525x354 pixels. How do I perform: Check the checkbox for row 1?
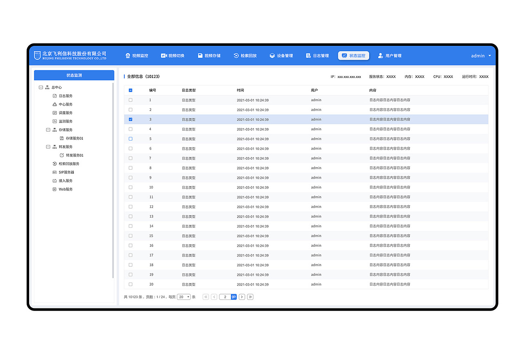coord(130,100)
